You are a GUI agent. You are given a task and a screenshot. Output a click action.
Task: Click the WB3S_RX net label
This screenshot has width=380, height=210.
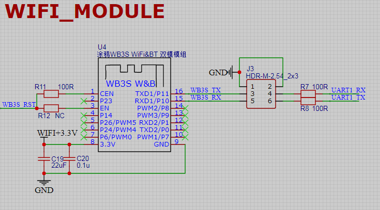click(x=206, y=98)
